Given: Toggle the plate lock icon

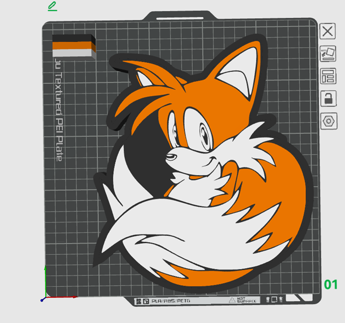Looking at the screenshot, I should [x=327, y=98].
